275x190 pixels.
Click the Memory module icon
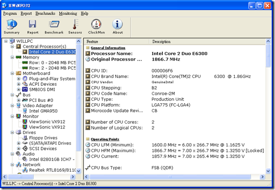(x=18, y=57)
